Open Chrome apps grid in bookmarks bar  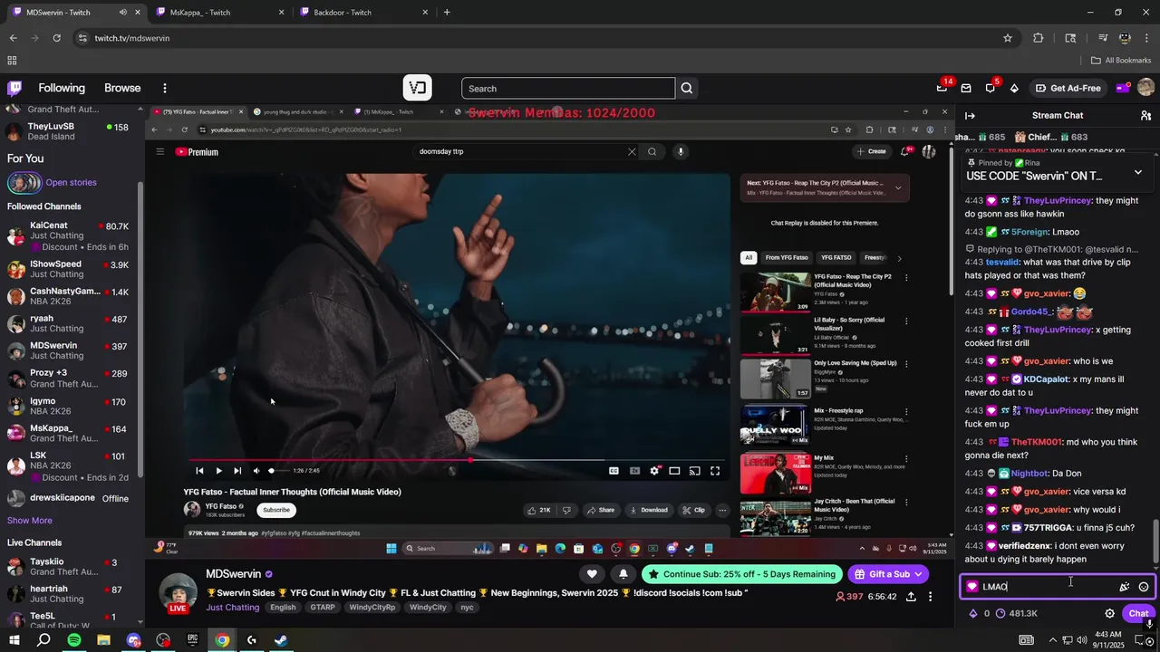pyautogui.click(x=12, y=61)
